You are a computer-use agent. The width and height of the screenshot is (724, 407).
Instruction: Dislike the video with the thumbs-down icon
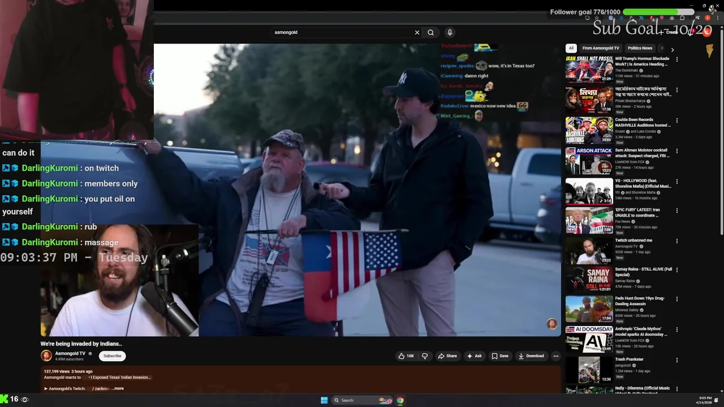425,356
